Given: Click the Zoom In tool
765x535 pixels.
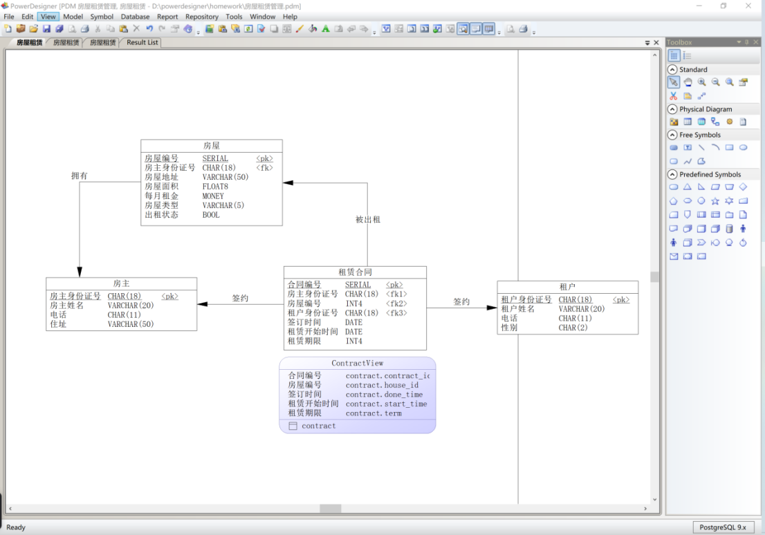Looking at the screenshot, I should click(x=701, y=82).
